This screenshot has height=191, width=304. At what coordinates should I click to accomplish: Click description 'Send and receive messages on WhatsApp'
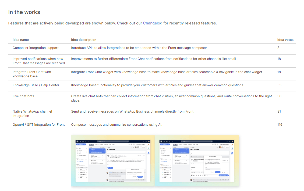133,111
